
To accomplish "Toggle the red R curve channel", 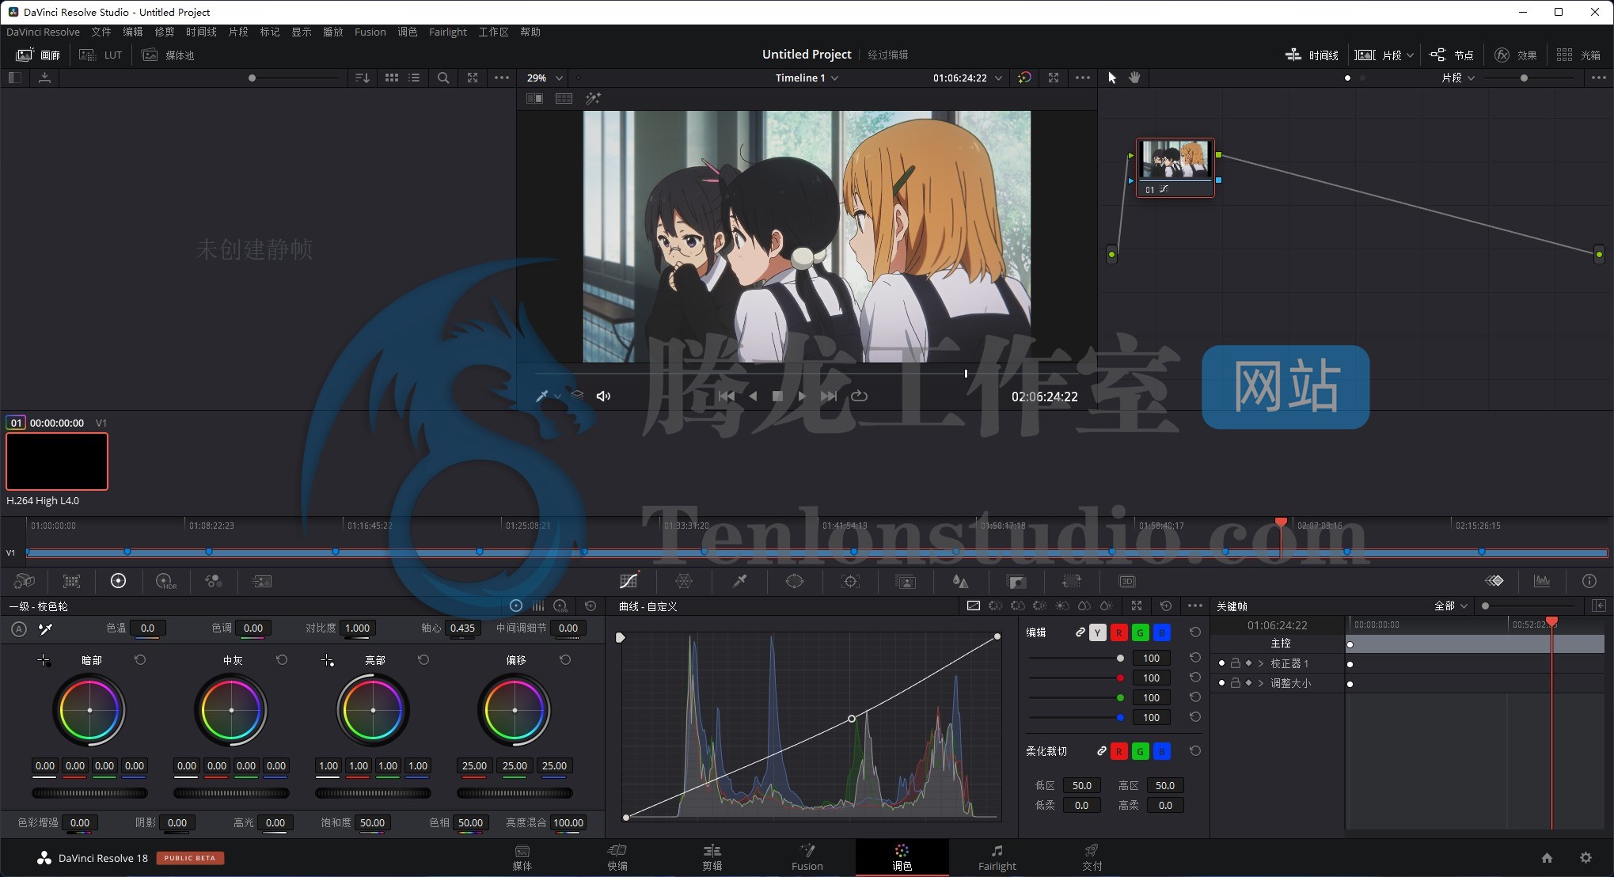I will (x=1118, y=632).
